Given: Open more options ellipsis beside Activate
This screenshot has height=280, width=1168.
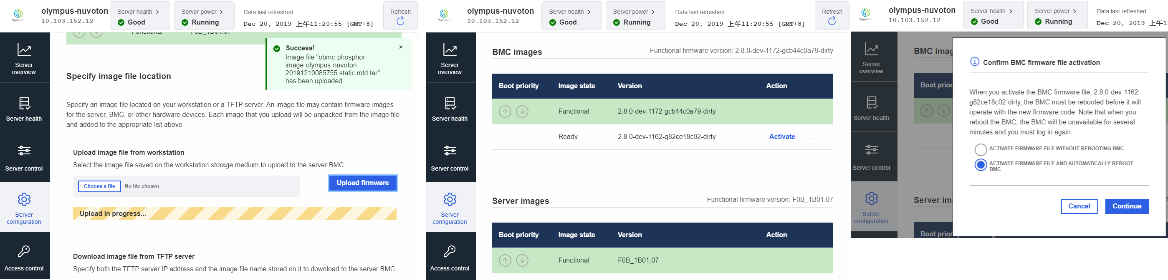Looking at the screenshot, I should tap(809, 137).
